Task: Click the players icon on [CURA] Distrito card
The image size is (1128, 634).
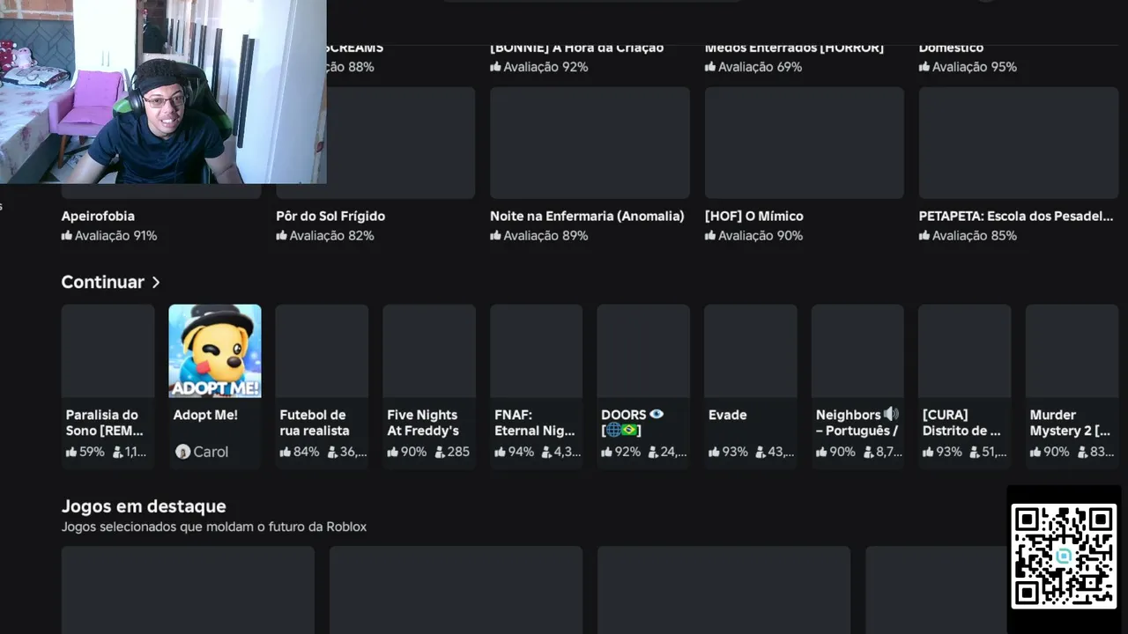Action: pyautogui.click(x=976, y=452)
